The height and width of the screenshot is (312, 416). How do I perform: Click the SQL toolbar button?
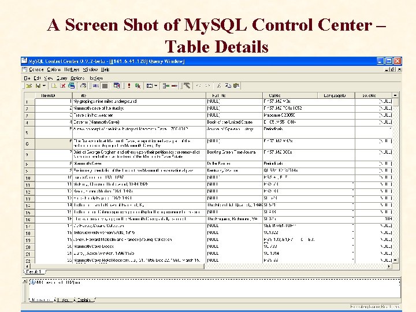(x=95, y=86)
